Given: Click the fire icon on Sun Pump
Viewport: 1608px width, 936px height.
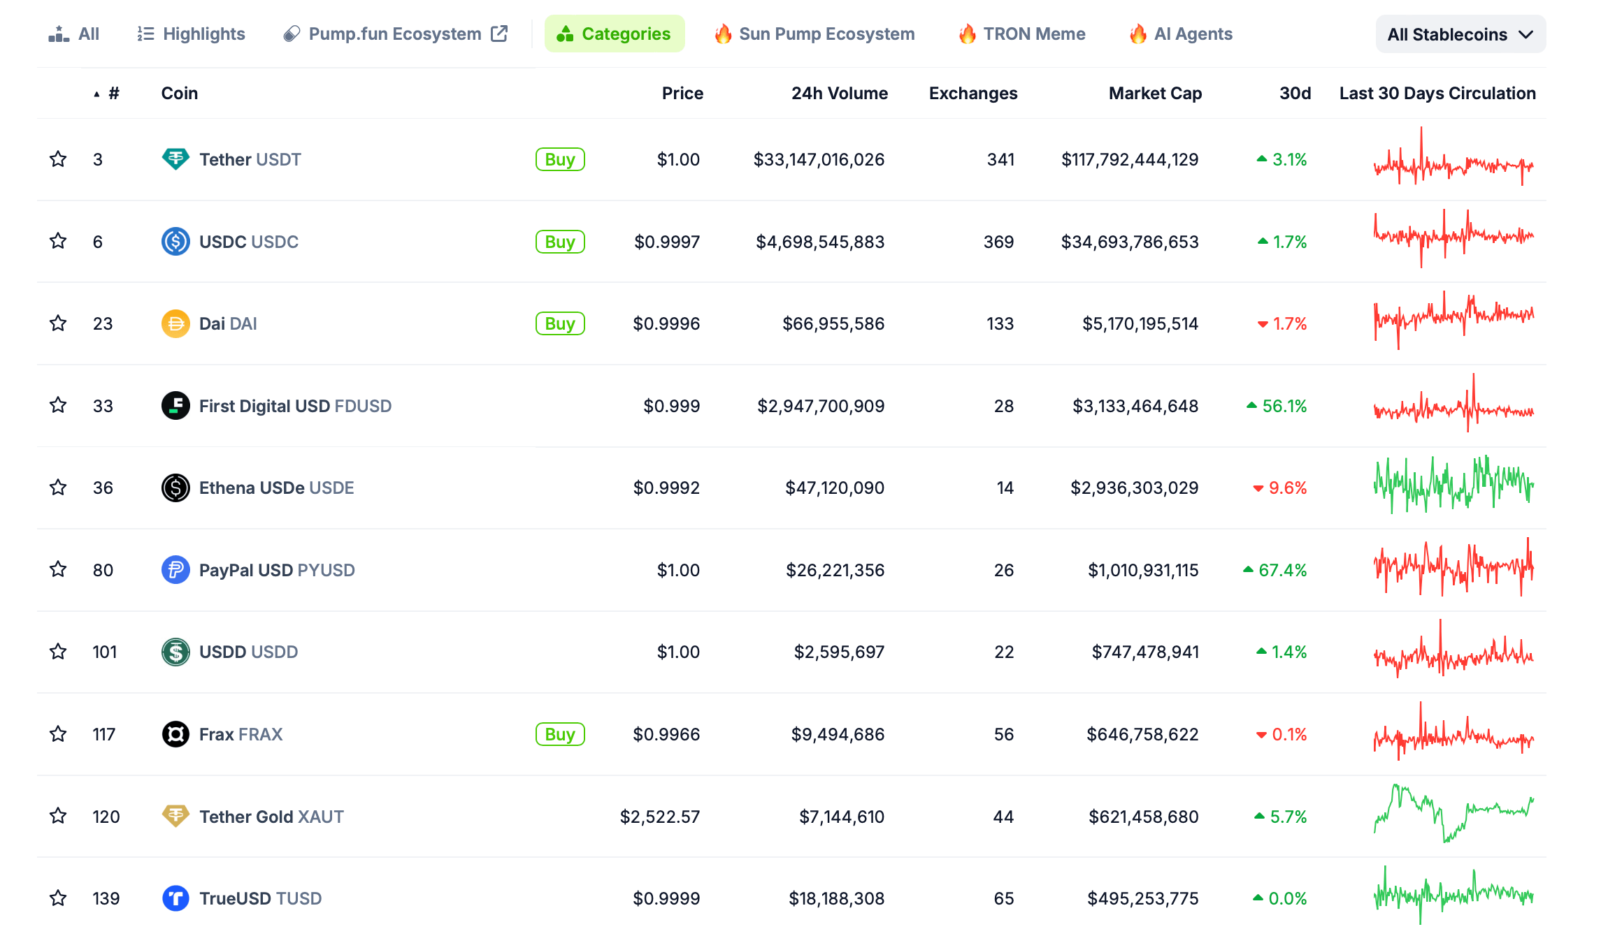Looking at the screenshot, I should point(723,34).
